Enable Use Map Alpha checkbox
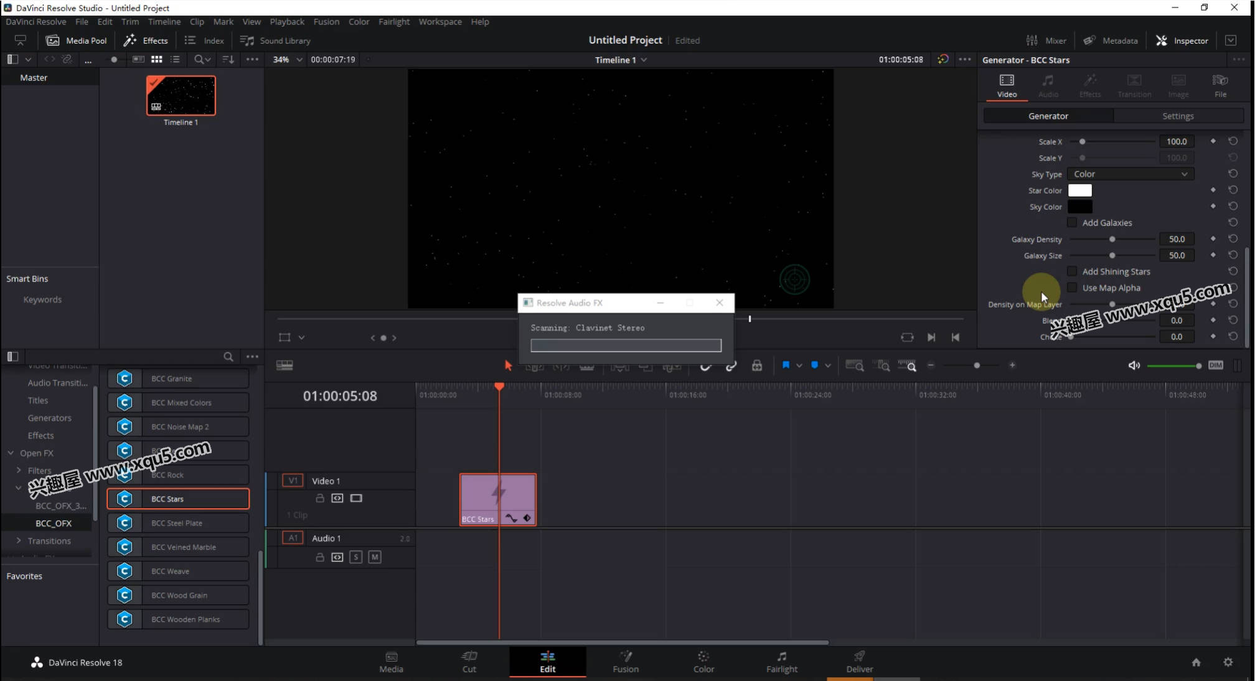Image resolution: width=1255 pixels, height=681 pixels. [x=1072, y=288]
